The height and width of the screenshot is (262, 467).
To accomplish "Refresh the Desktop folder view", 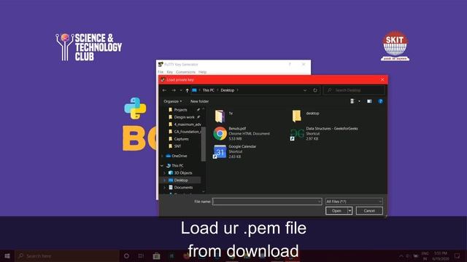I will (x=315, y=90).
